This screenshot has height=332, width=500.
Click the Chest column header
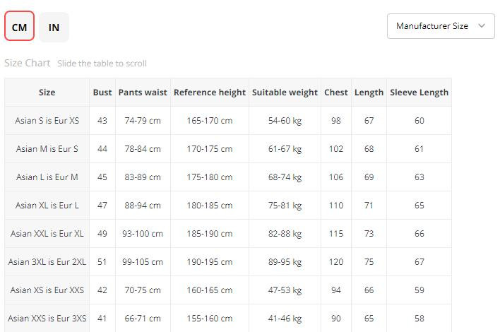(336, 93)
